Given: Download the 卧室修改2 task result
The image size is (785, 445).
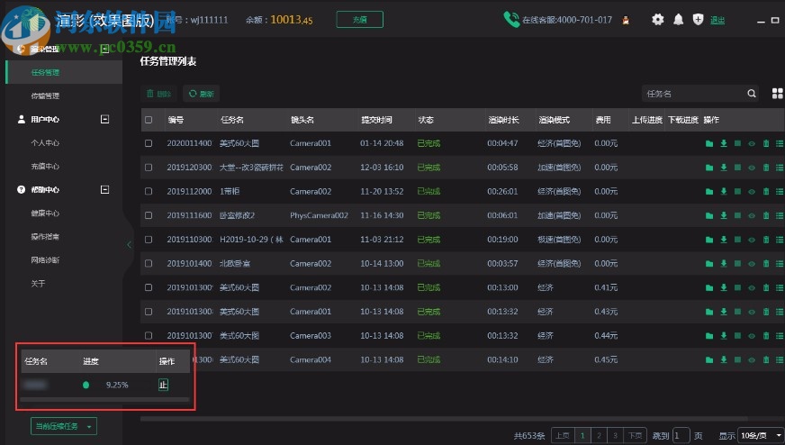Looking at the screenshot, I should pos(724,215).
